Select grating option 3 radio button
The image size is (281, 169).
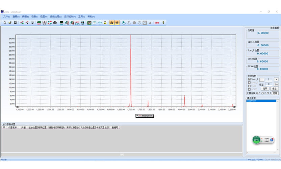(269, 93)
